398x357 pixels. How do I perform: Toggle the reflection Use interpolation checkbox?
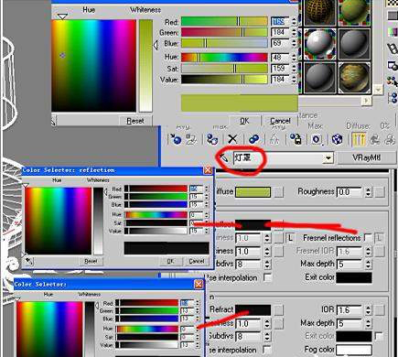[267, 277]
